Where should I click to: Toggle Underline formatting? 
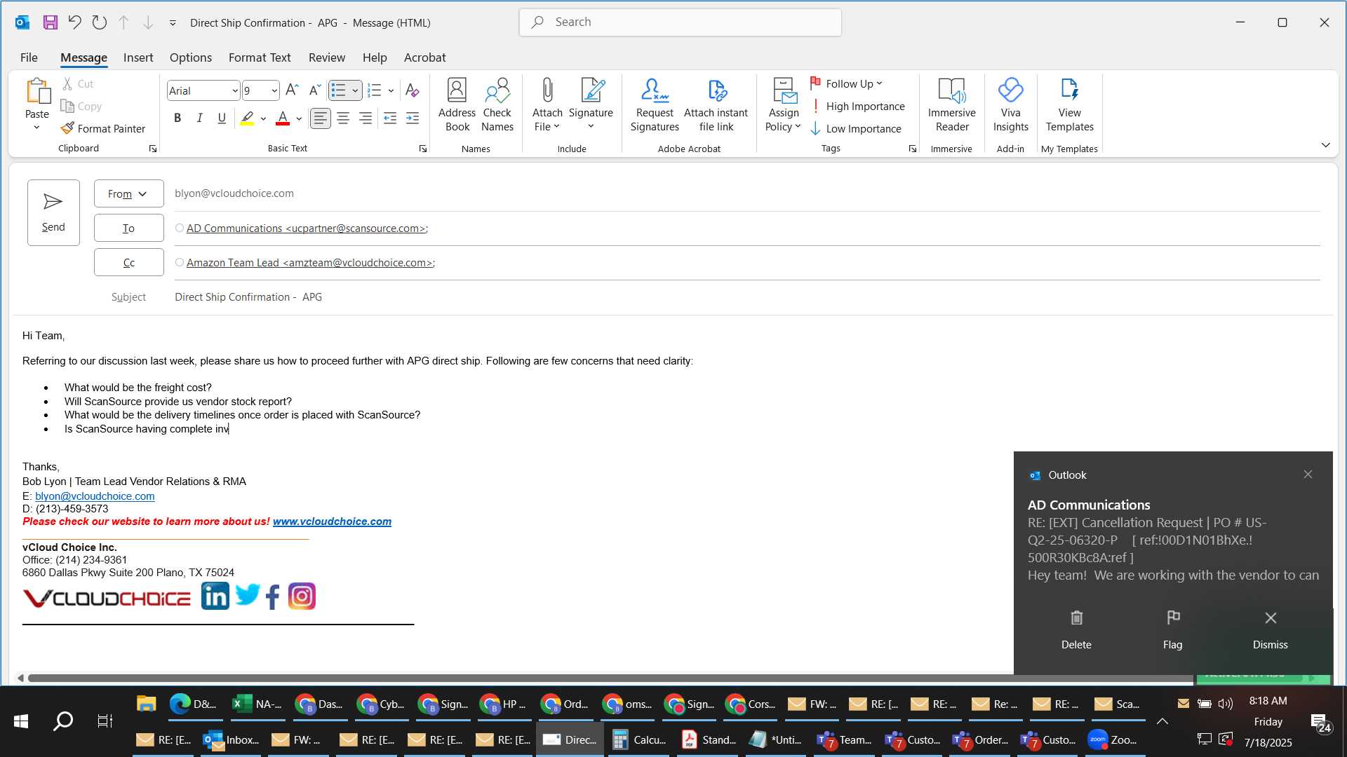(222, 118)
